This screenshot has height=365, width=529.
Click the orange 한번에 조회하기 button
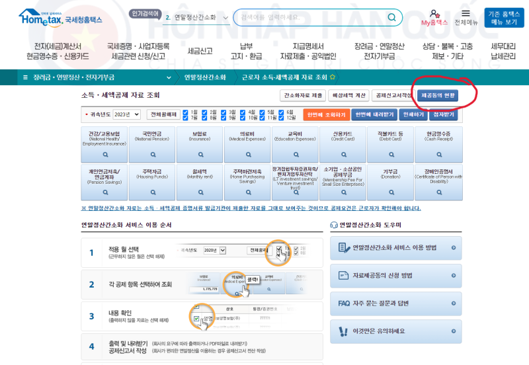[326, 114]
